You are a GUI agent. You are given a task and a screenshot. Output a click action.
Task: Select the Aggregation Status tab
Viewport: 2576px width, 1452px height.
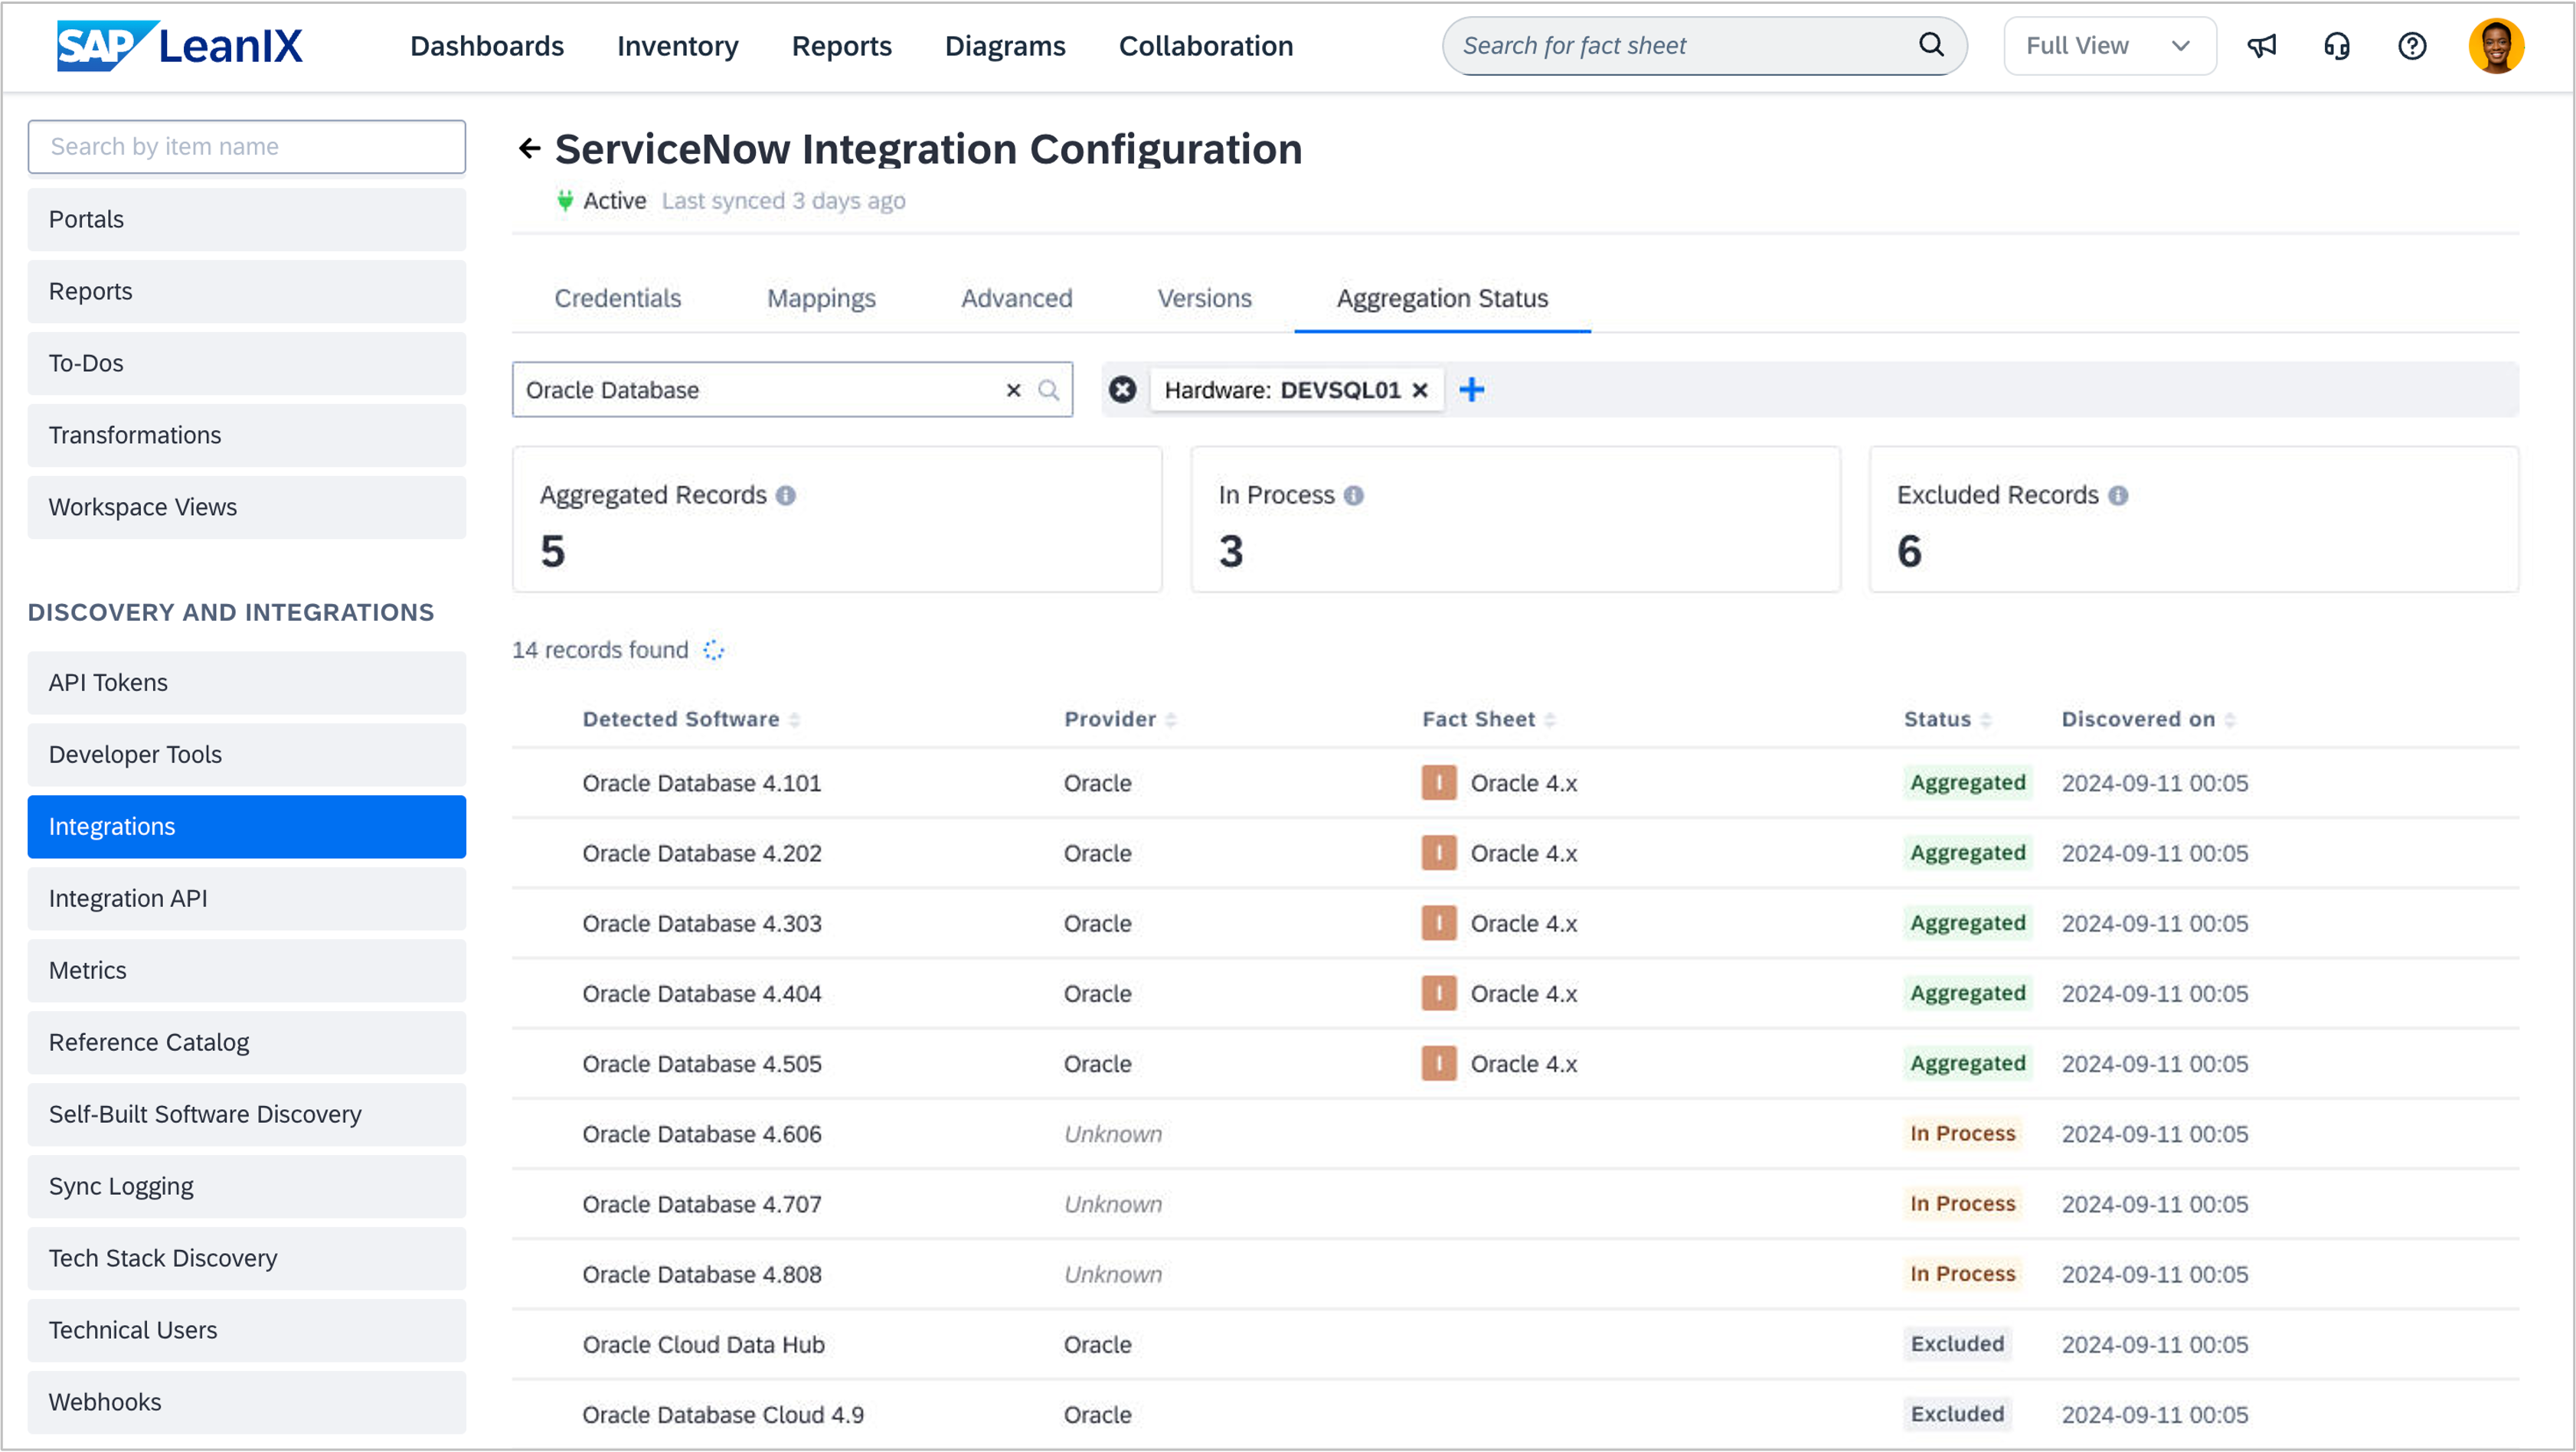pos(1442,299)
